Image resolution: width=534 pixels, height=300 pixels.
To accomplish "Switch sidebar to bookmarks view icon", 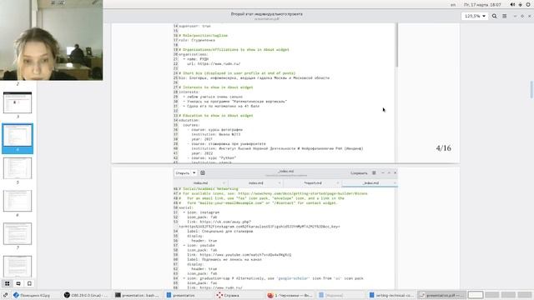I will click(x=30, y=283).
